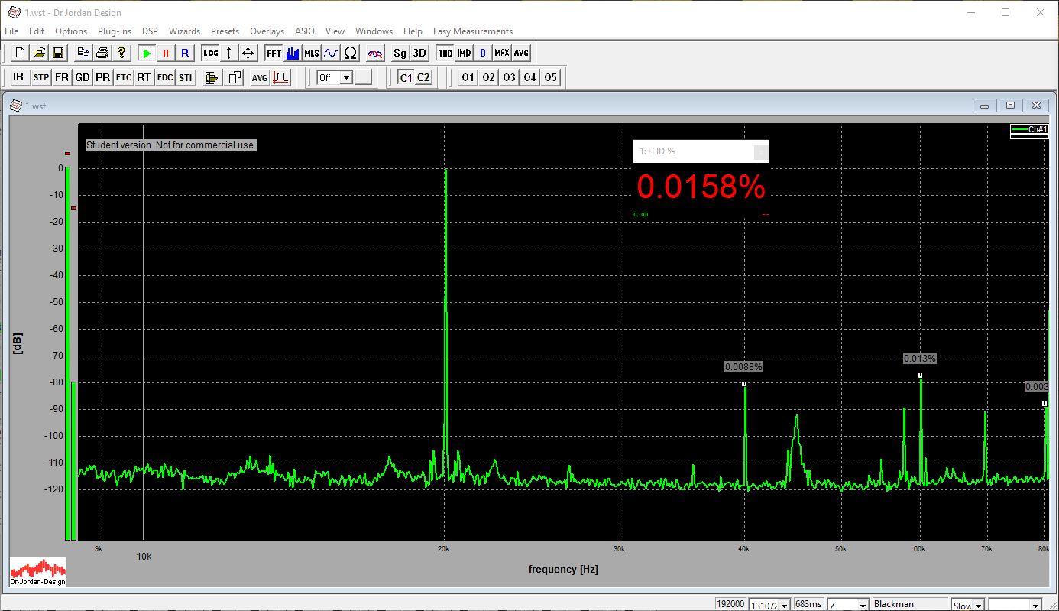Viewport: 1059px width, 611px height.
Task: Show PR phase response view
Action: 102,77
